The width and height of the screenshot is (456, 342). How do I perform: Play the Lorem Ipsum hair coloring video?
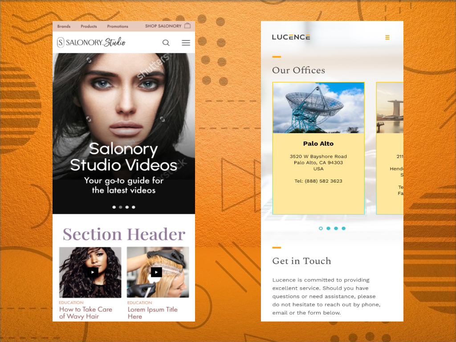click(x=156, y=272)
